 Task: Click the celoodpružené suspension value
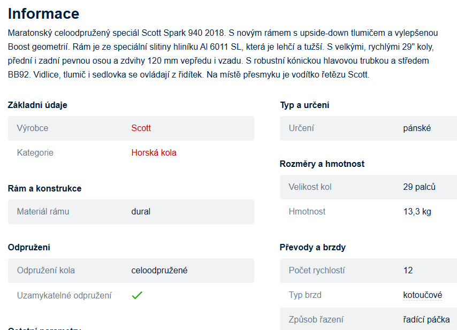159,271
